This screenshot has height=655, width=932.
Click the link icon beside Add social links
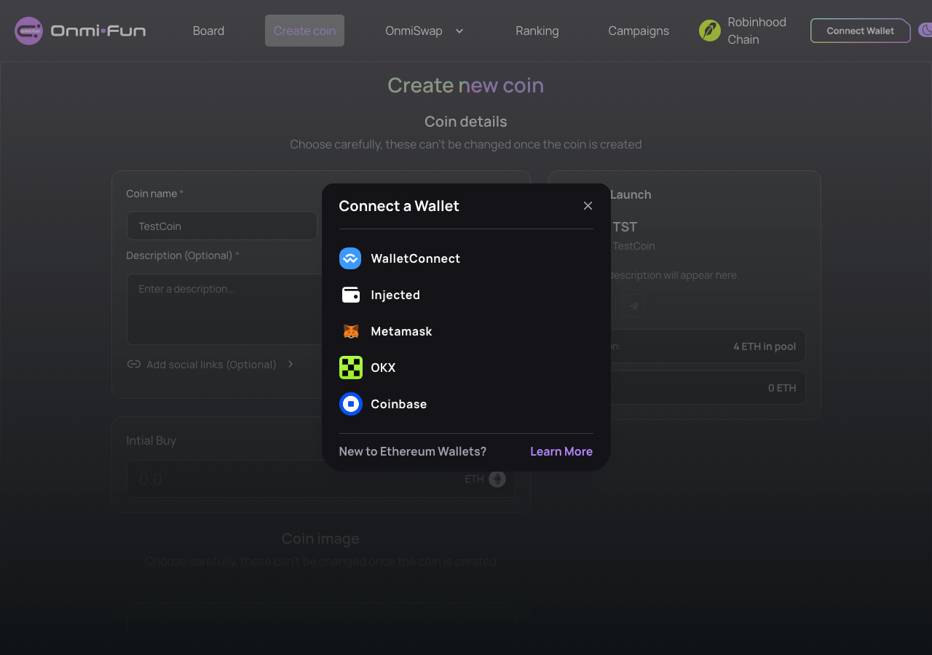point(134,364)
